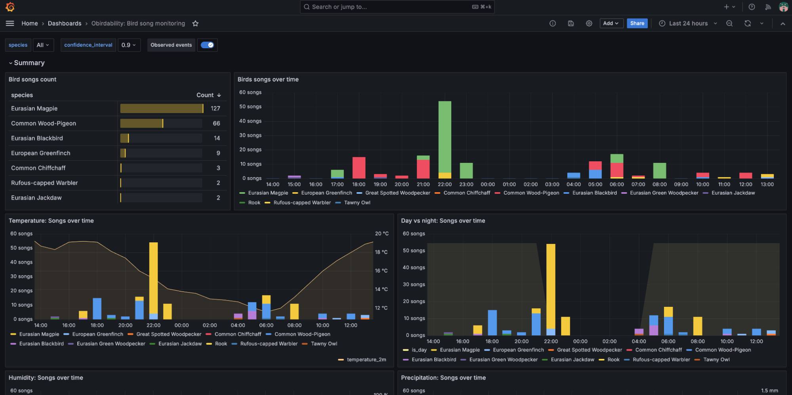This screenshot has width=792, height=395.
Task: Show dashboard info details
Action: point(552,23)
